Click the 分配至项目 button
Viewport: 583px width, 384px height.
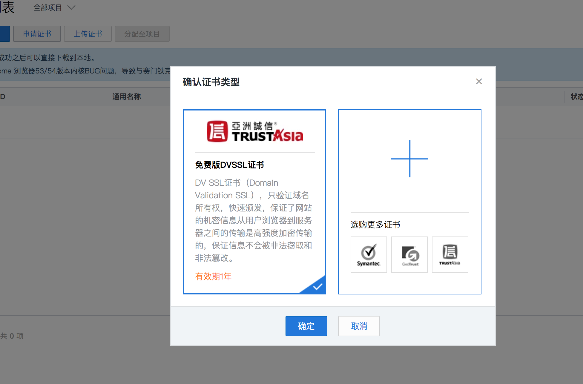142,34
